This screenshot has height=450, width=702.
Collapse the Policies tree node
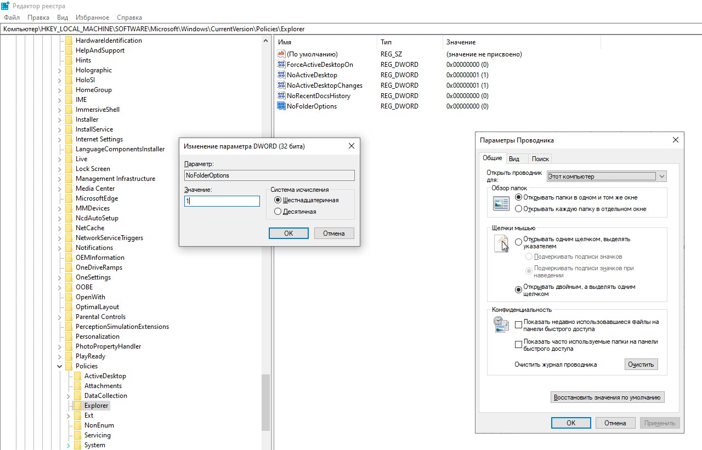59,366
